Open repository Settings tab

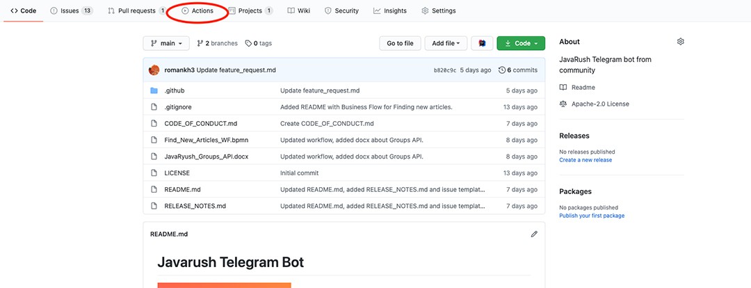(438, 10)
